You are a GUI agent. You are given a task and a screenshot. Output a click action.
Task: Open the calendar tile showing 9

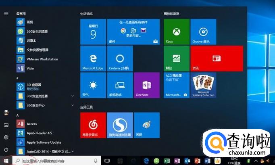point(93,32)
